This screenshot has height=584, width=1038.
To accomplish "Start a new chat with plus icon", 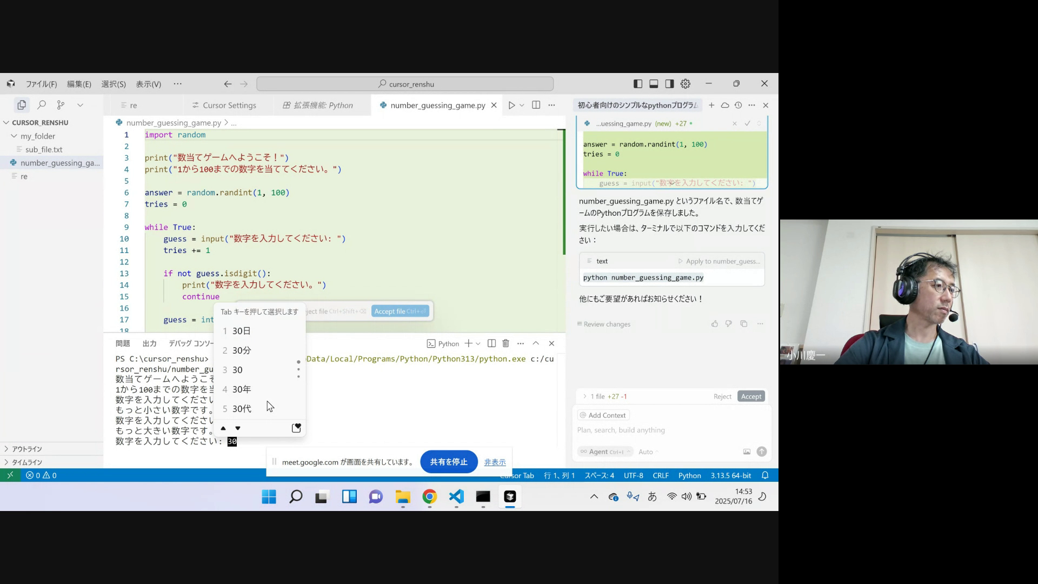I will point(711,105).
